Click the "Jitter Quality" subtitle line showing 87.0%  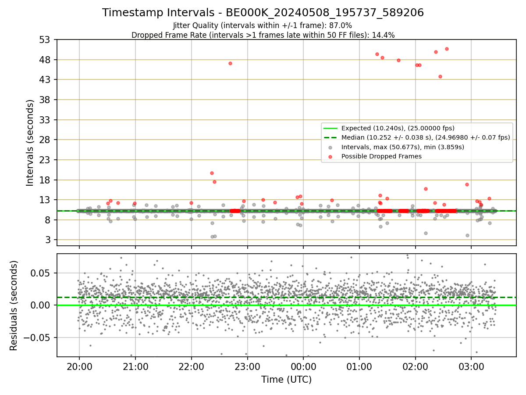coord(263,25)
